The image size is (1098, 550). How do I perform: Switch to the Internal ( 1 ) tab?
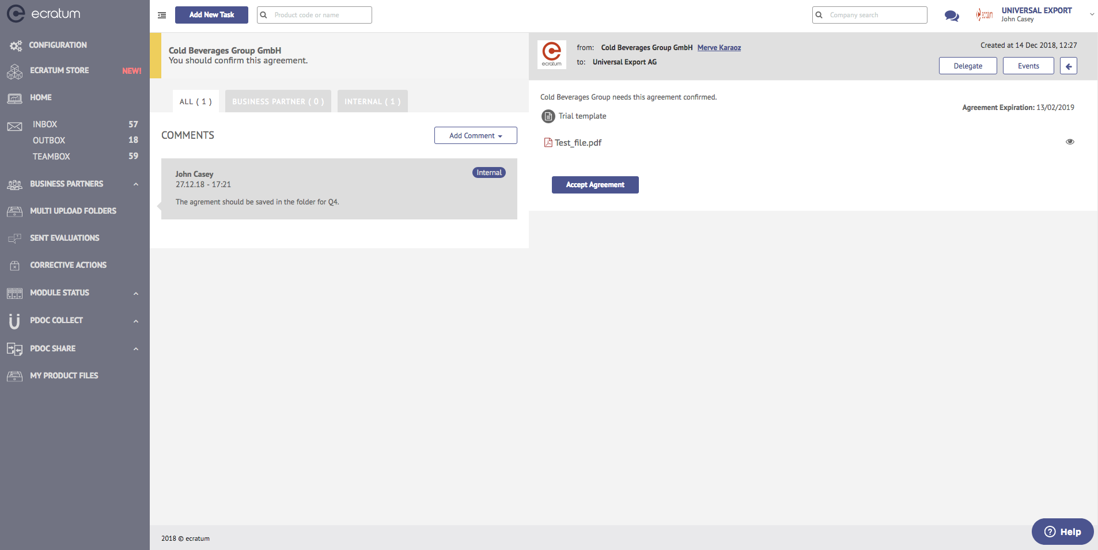coord(373,101)
